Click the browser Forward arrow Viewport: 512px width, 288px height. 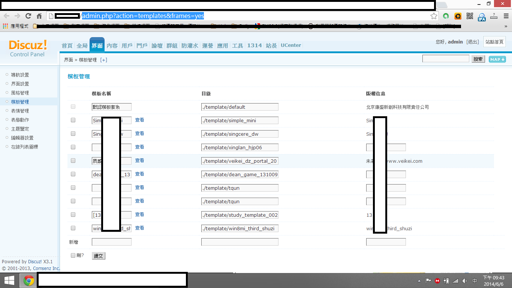tap(17, 16)
